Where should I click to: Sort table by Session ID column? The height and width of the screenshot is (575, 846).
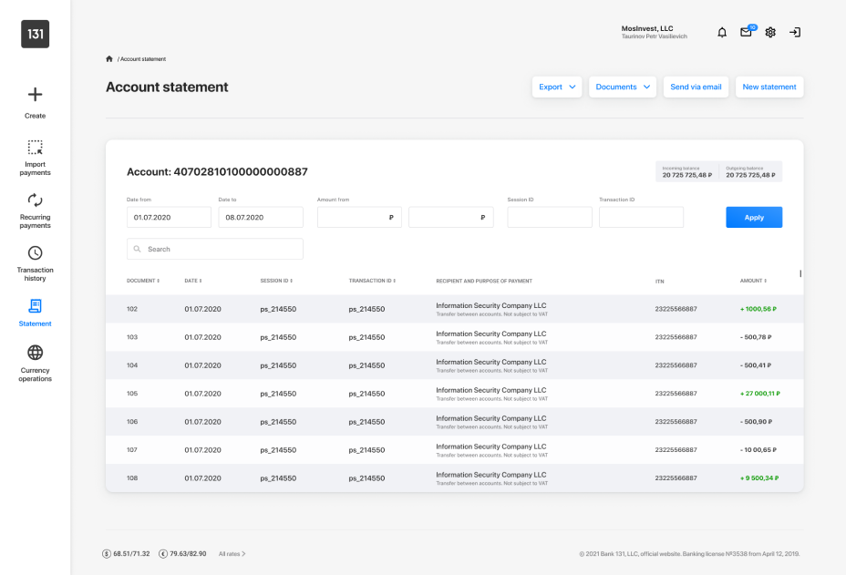pyautogui.click(x=276, y=281)
